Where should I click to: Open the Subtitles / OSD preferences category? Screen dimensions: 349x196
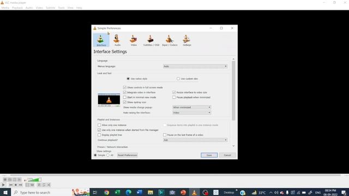[x=151, y=40]
